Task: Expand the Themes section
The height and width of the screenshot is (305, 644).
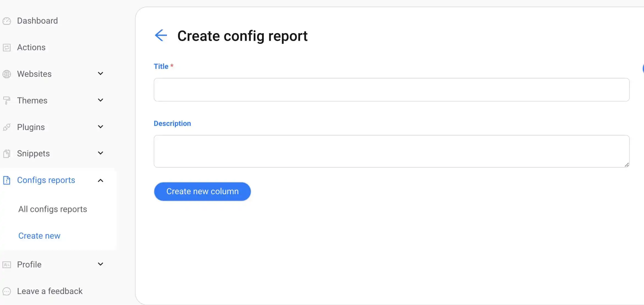Action: [100, 100]
